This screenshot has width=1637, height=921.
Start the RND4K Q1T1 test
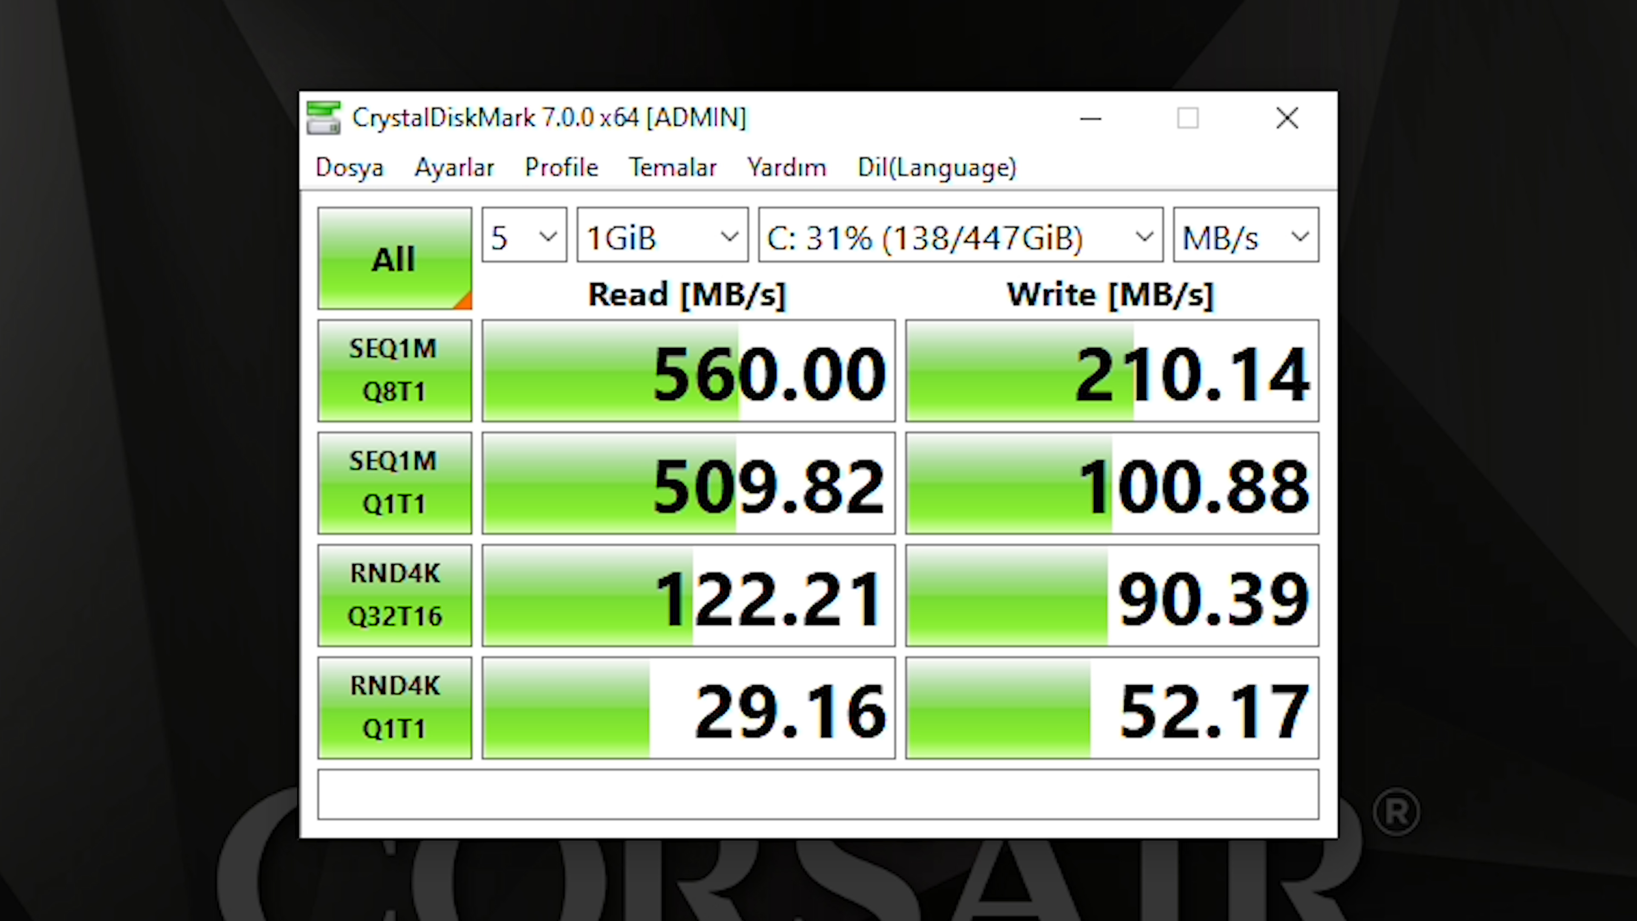[x=395, y=707]
